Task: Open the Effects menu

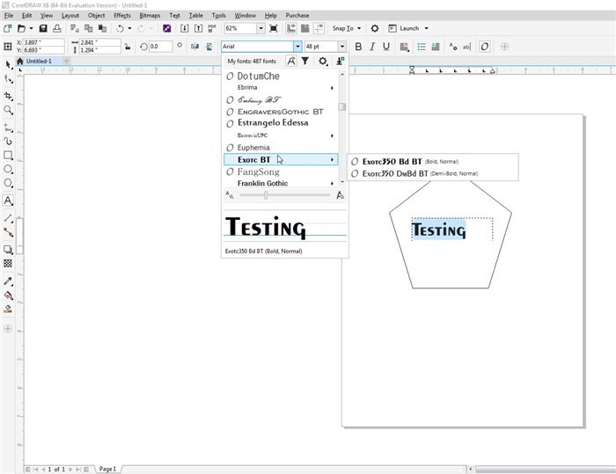Action: pos(122,15)
